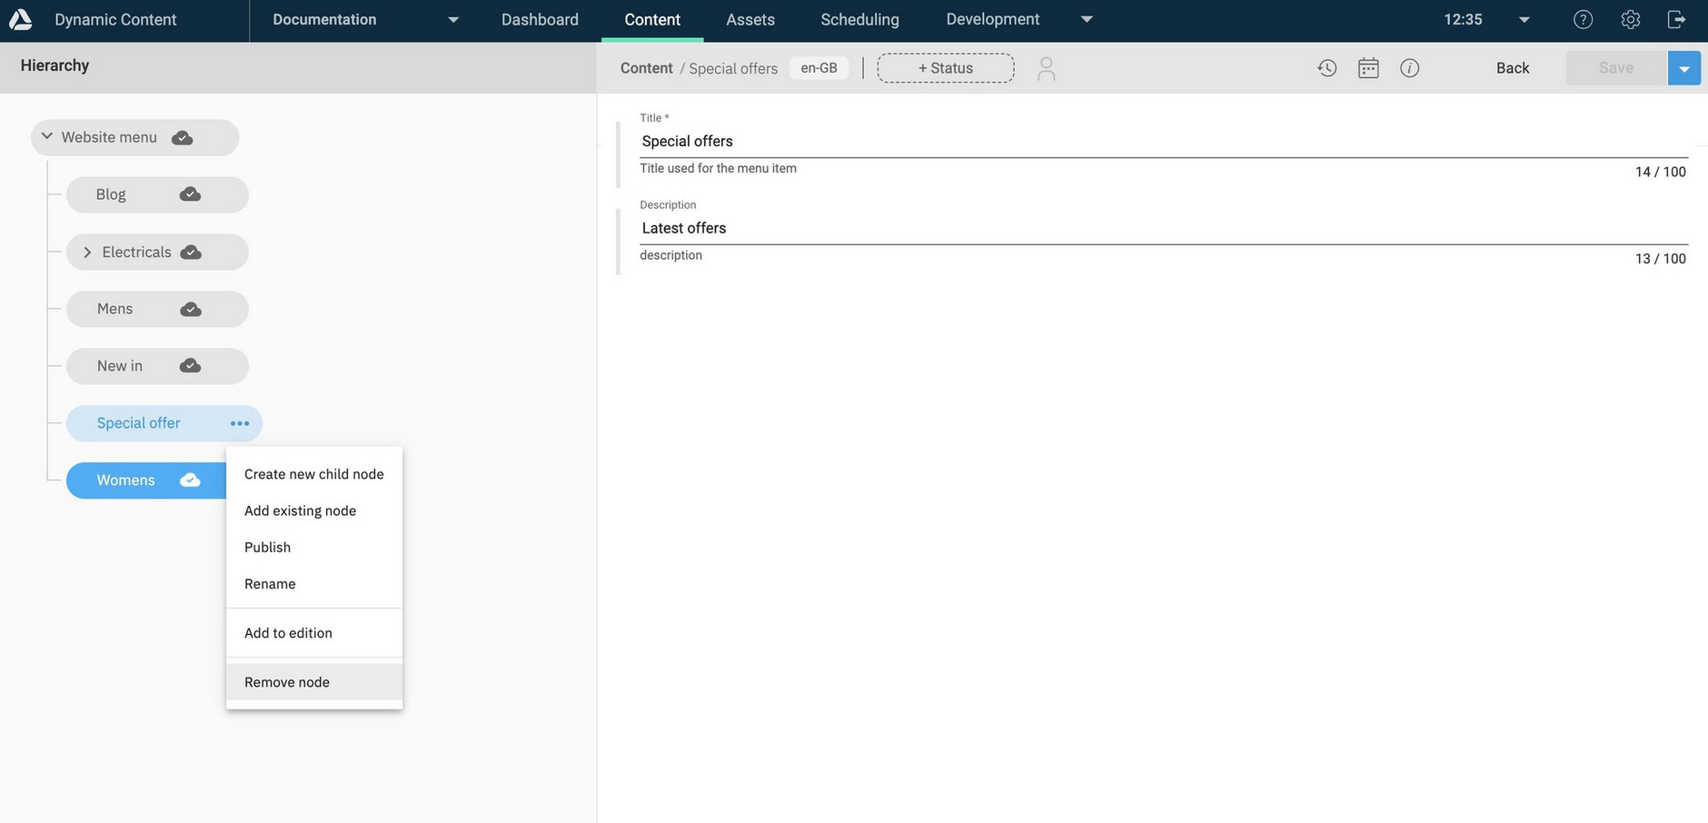Expand the Electricals node
1708x823 pixels.
click(86, 252)
